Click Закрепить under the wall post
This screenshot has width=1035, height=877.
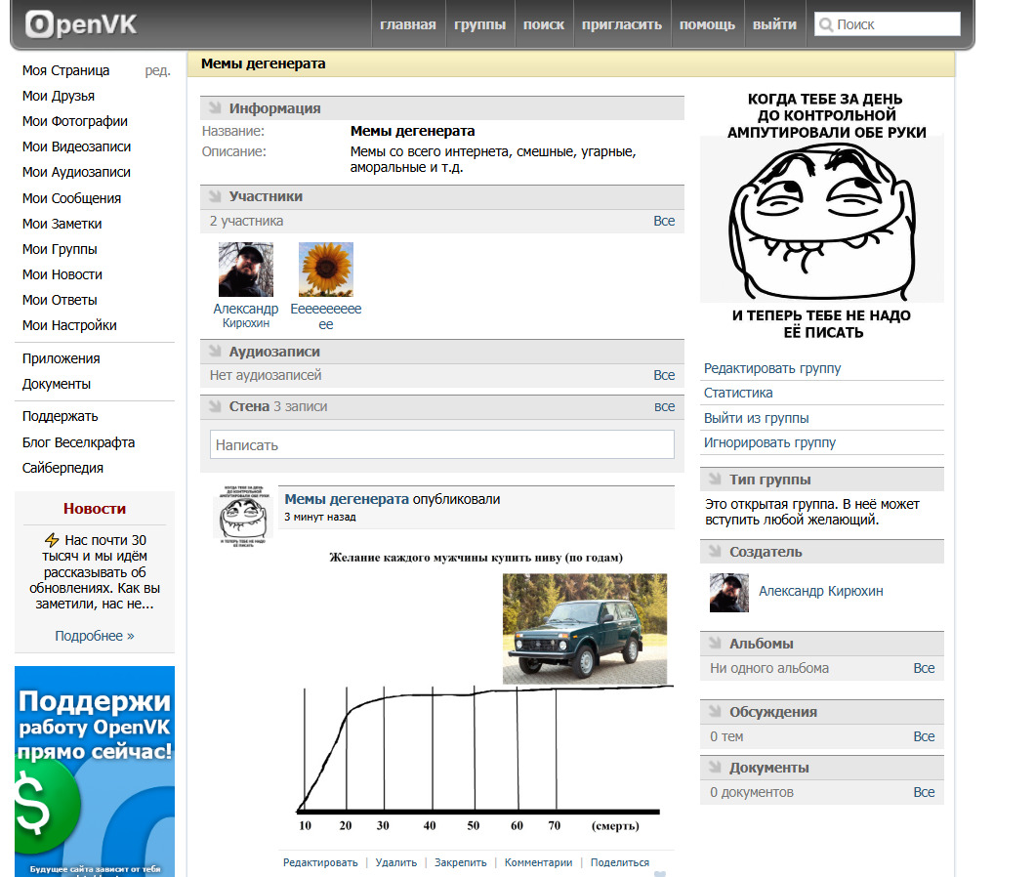(460, 862)
